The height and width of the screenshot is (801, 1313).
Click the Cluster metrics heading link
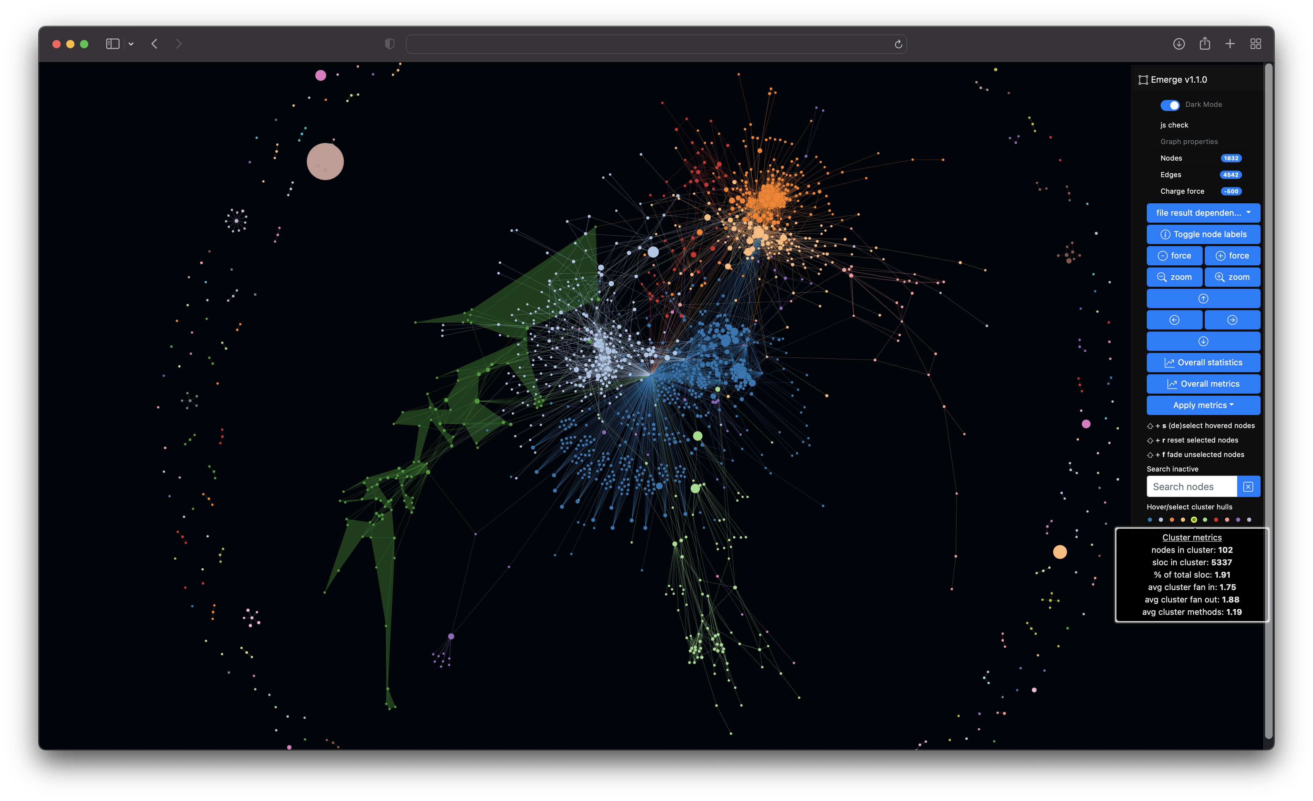[1192, 537]
